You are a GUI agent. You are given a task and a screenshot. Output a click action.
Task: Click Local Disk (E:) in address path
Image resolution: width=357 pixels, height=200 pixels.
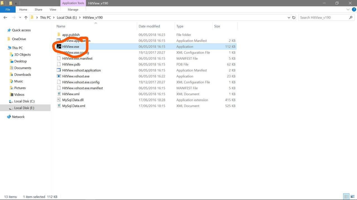pyautogui.click(x=67, y=17)
